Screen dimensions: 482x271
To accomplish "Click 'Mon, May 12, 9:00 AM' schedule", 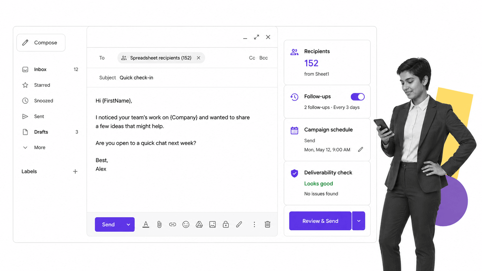I will [x=327, y=150].
